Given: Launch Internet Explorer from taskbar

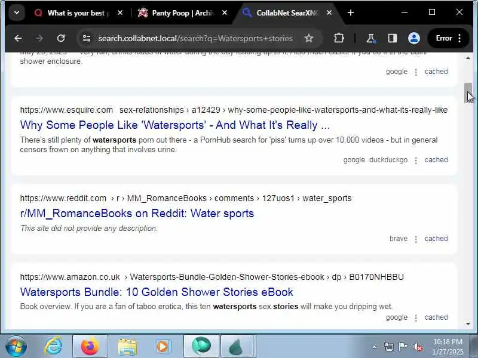Looking at the screenshot, I should point(54,346).
